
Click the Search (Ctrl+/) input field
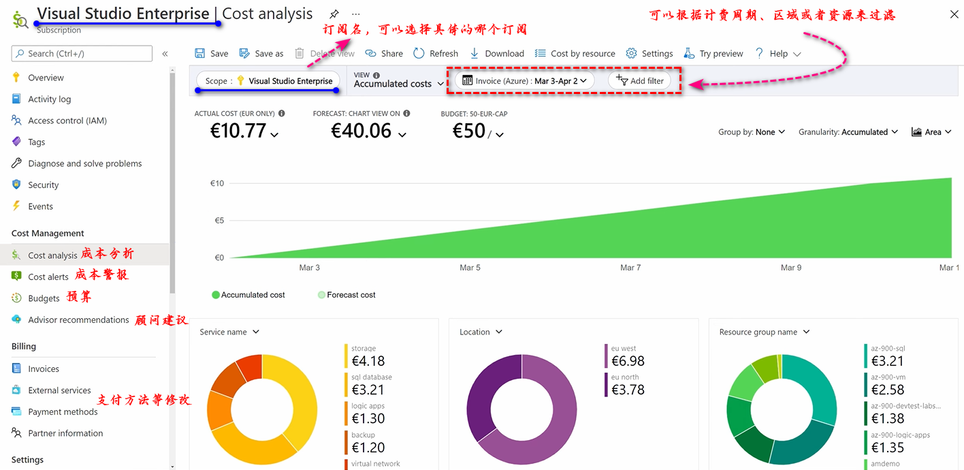tap(82, 54)
